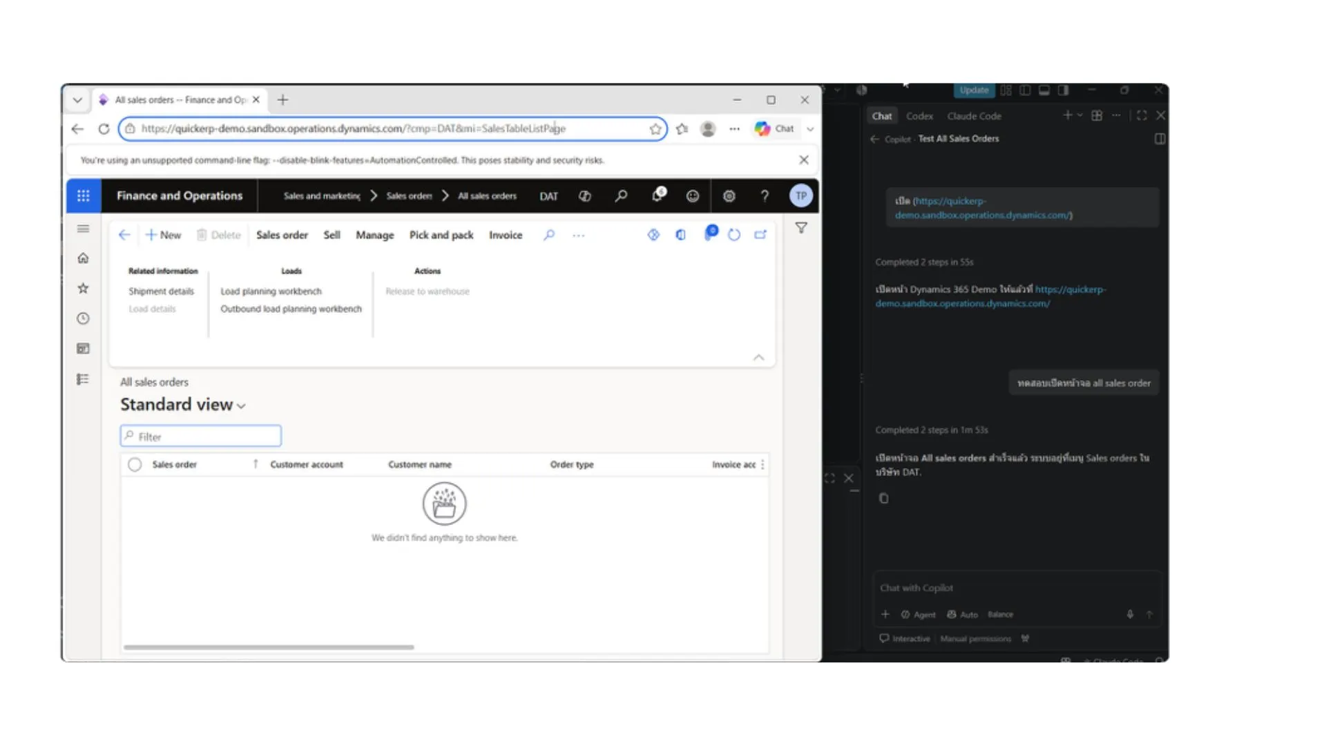Image resolution: width=1326 pixels, height=746 pixels.
Task: Click the search magnifier in Dynamics top bar
Action: coord(621,196)
